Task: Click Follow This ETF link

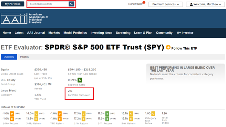Action: tap(184, 48)
